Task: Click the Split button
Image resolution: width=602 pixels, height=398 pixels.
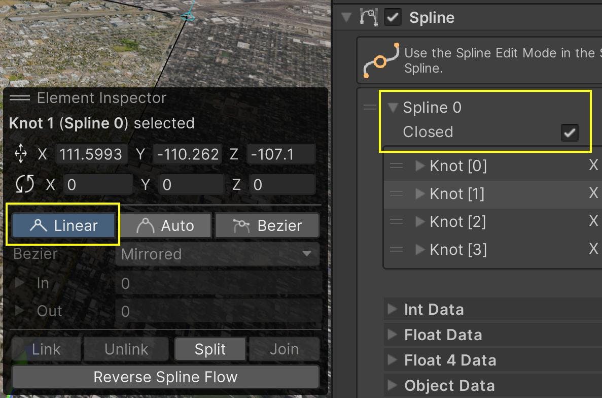Action: [x=209, y=349]
